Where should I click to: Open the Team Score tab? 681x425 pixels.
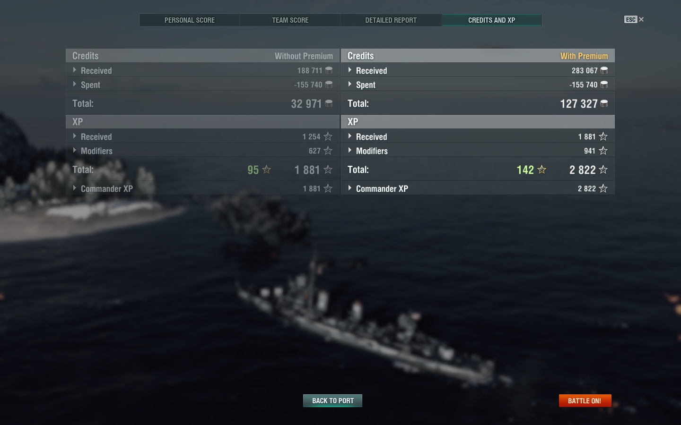coord(290,20)
